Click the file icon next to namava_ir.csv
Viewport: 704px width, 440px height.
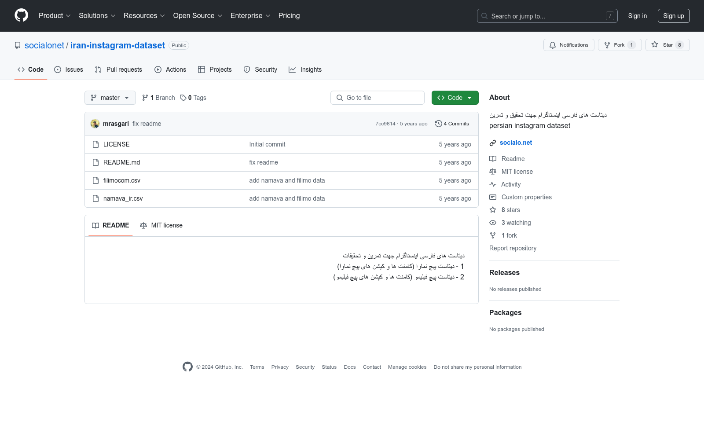coord(95,198)
